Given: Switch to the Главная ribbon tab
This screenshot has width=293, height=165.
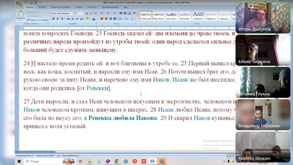Looking at the screenshot, I should click(29, 7).
